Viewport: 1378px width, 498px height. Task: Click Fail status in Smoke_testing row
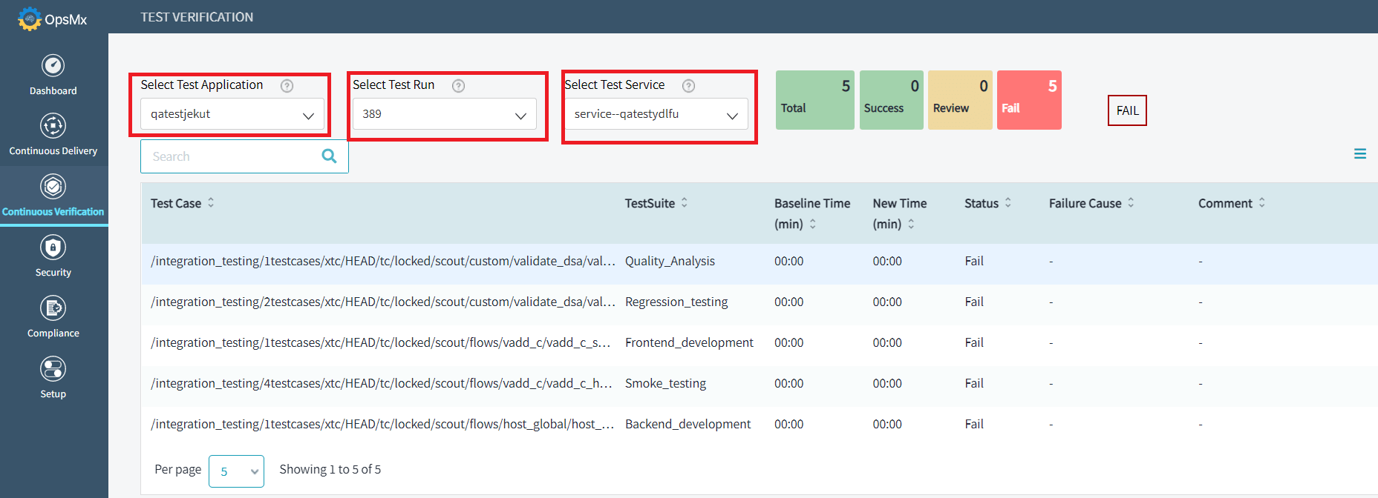pyautogui.click(x=974, y=383)
